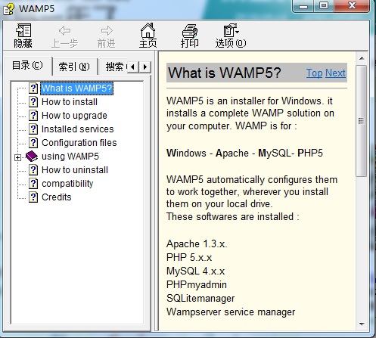Screen dimensions: 376x338
Task: Click the page icon beside Installed services
Action: point(33,129)
